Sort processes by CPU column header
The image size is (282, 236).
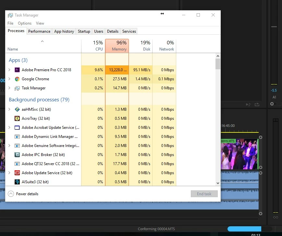(93, 46)
